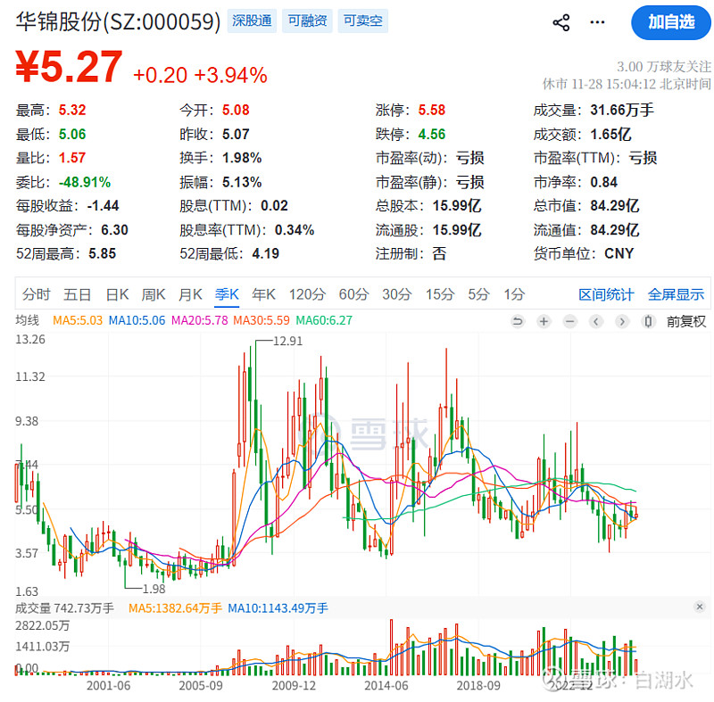Zoom in chart with plus icon
The width and height of the screenshot is (714, 702).
pyautogui.click(x=544, y=322)
